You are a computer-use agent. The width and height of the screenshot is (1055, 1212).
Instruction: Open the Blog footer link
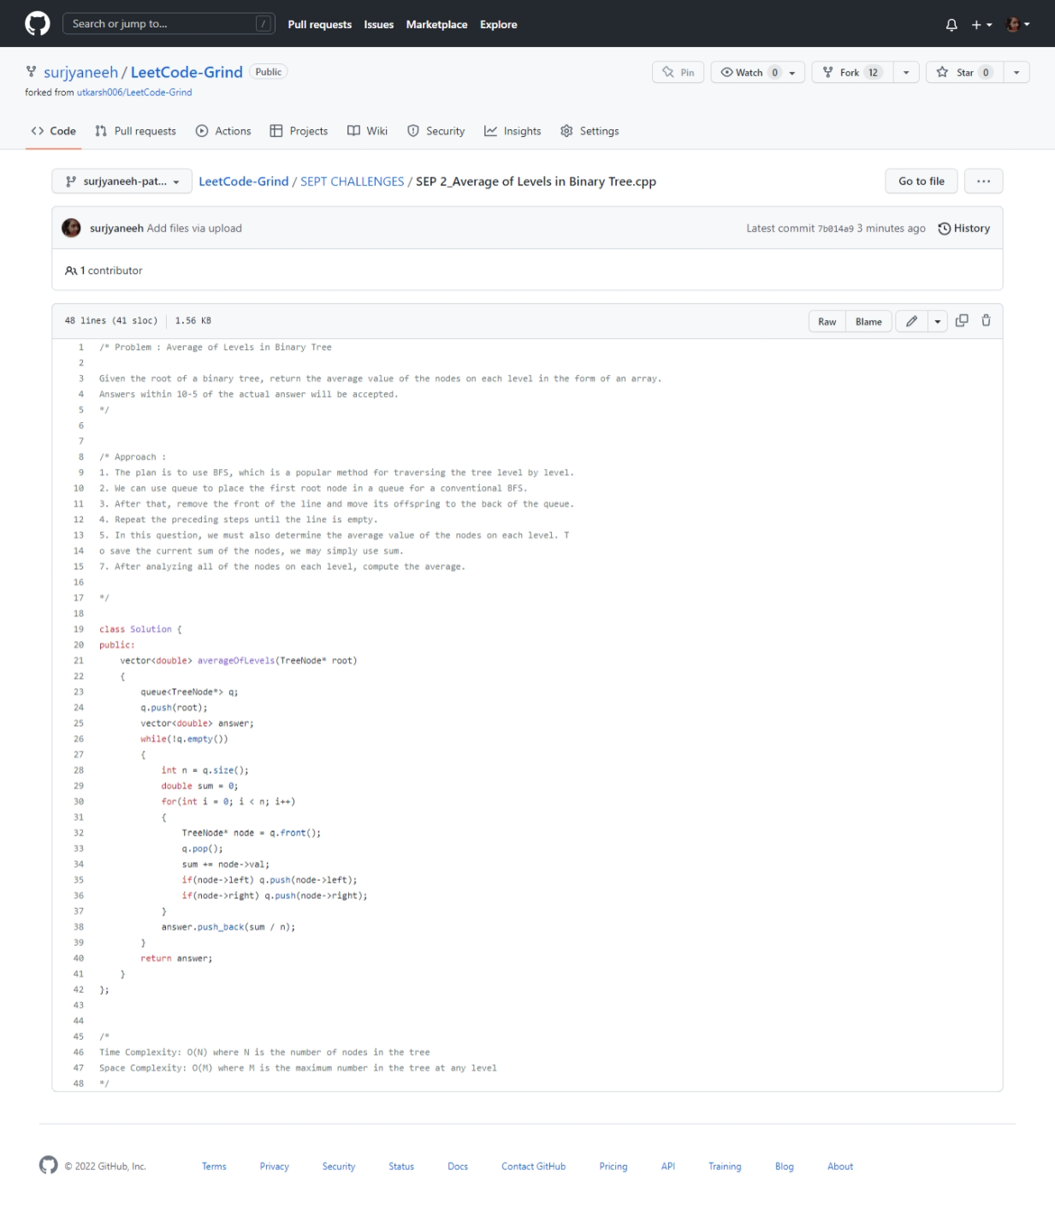click(x=785, y=1167)
